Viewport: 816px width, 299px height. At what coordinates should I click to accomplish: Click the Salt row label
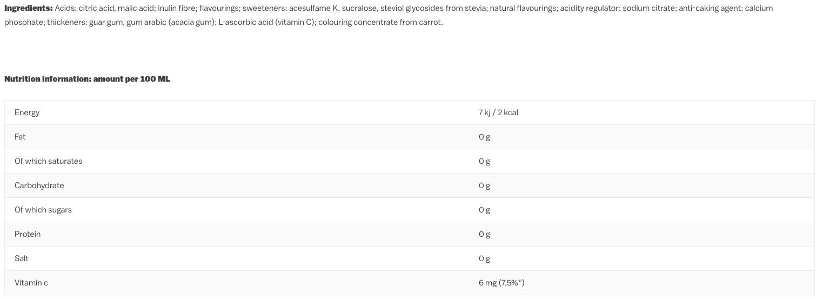(22, 258)
